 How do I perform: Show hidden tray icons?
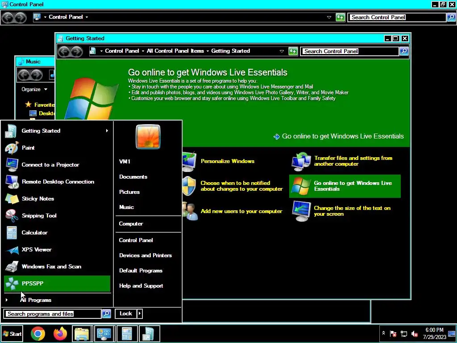click(x=383, y=333)
